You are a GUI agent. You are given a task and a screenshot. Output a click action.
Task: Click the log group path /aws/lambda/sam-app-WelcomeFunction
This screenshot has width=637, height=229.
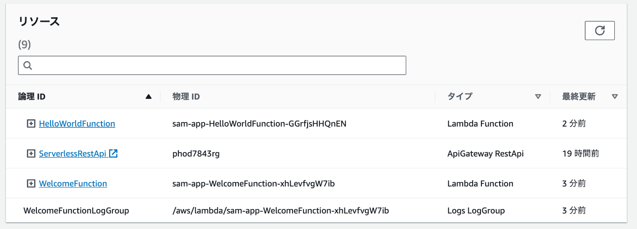pyautogui.click(x=281, y=211)
